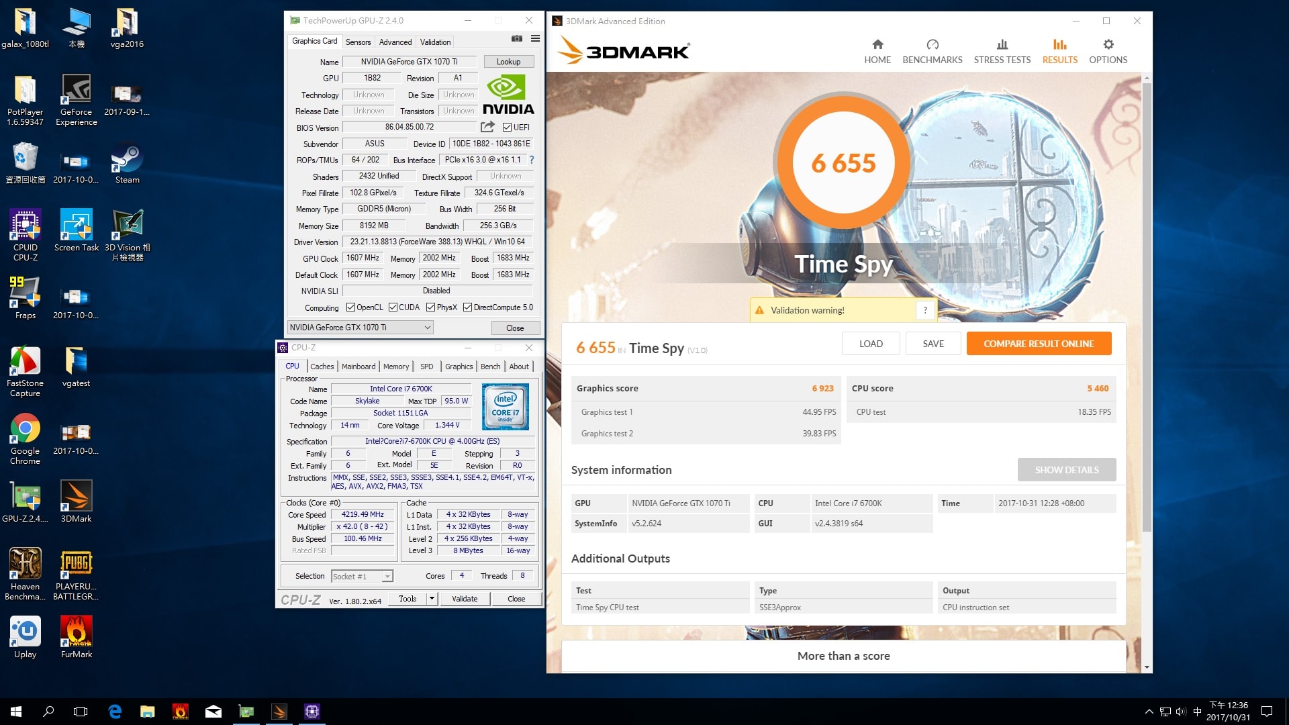
Task: Switch to the Caches tab in CPU-Z
Action: click(322, 367)
